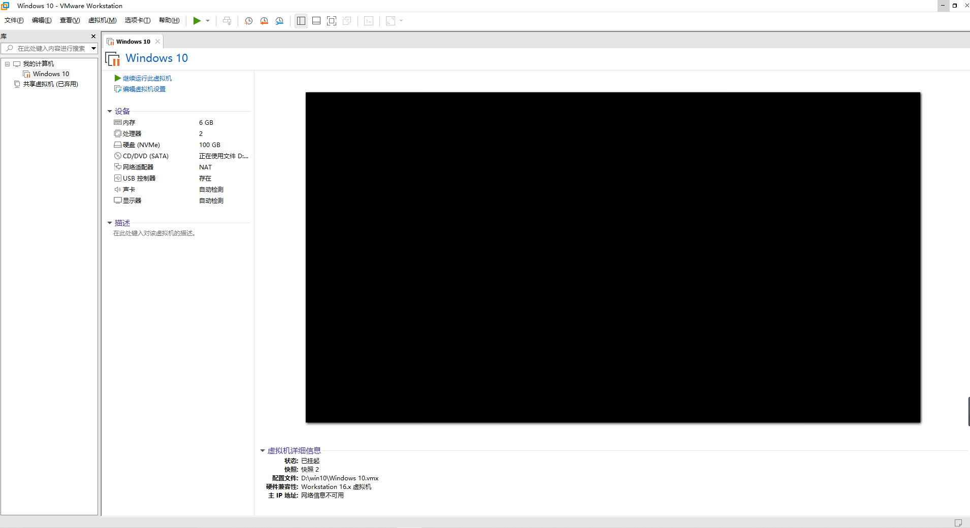Take a snapshot of this virtual machine
The width and height of the screenshot is (970, 528).
tap(248, 21)
